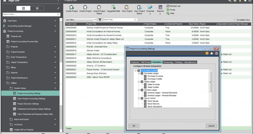Uncheck Purchase Credits integration

[145, 79]
